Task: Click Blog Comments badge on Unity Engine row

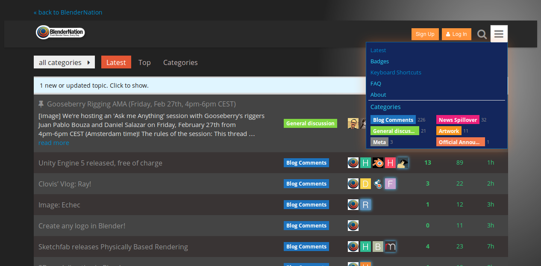Action: [x=306, y=163]
